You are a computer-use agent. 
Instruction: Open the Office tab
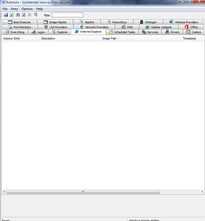[191, 27]
